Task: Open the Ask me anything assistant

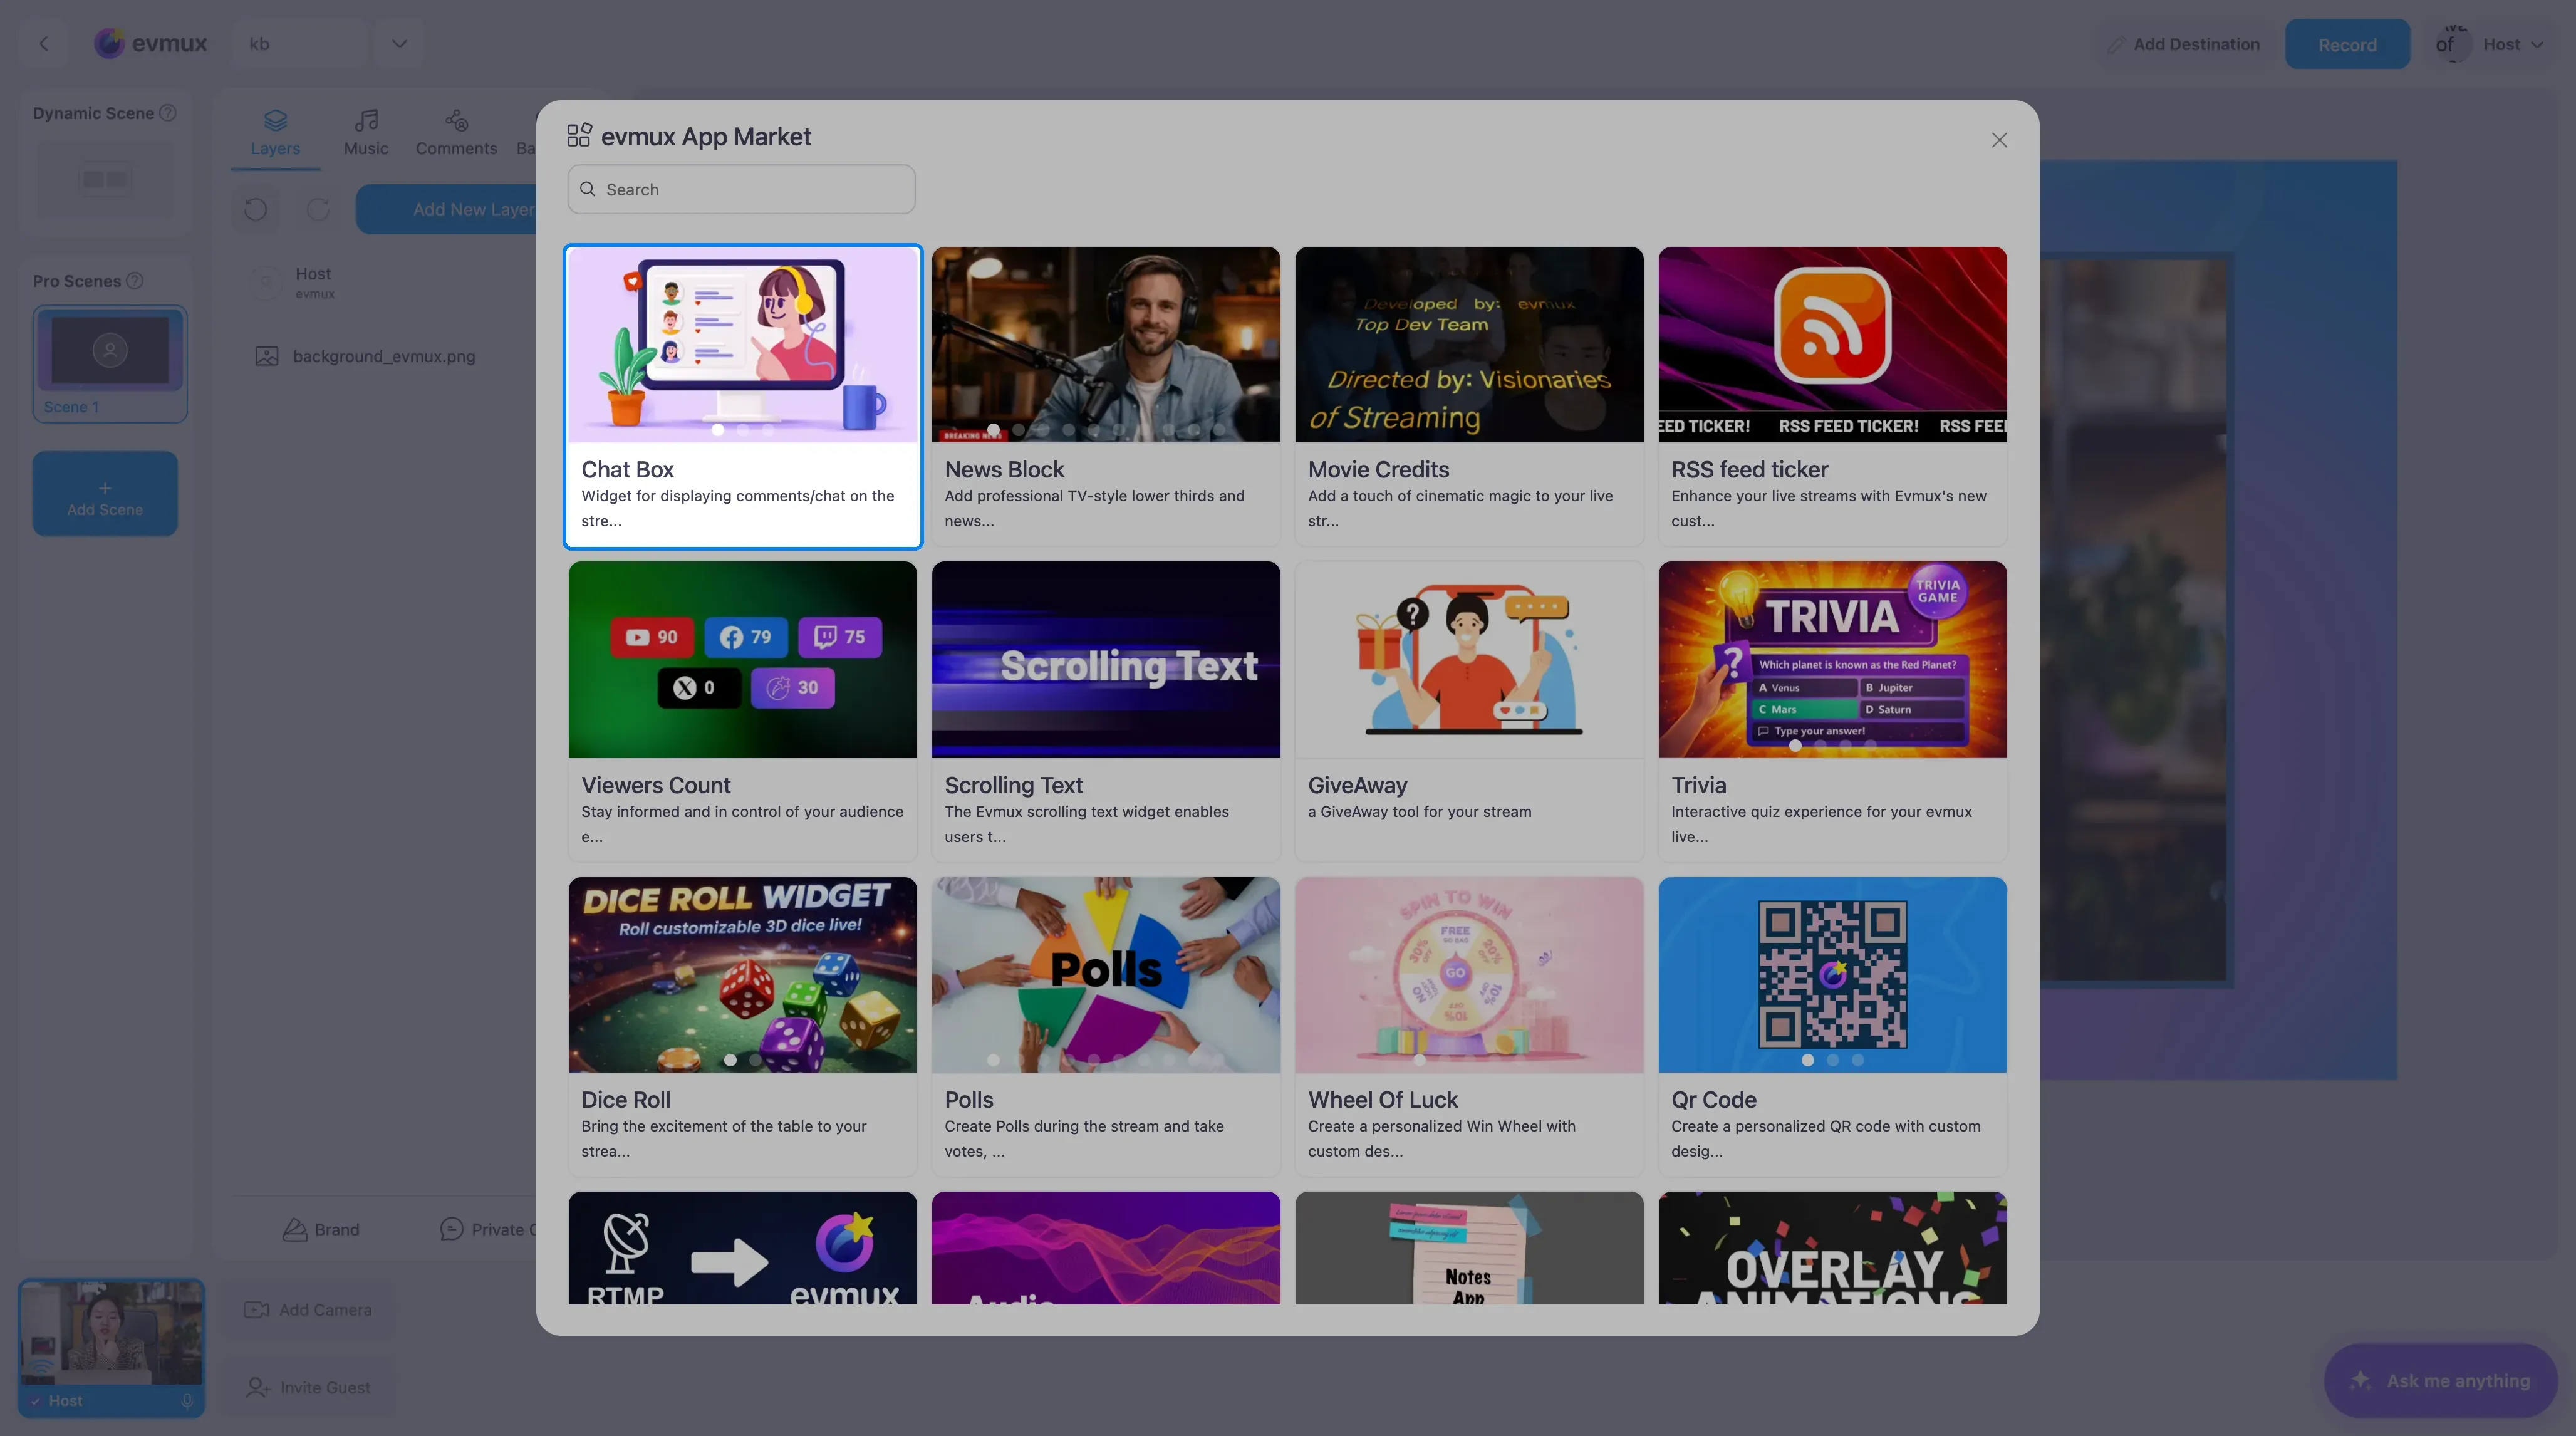Action: [2440, 1381]
